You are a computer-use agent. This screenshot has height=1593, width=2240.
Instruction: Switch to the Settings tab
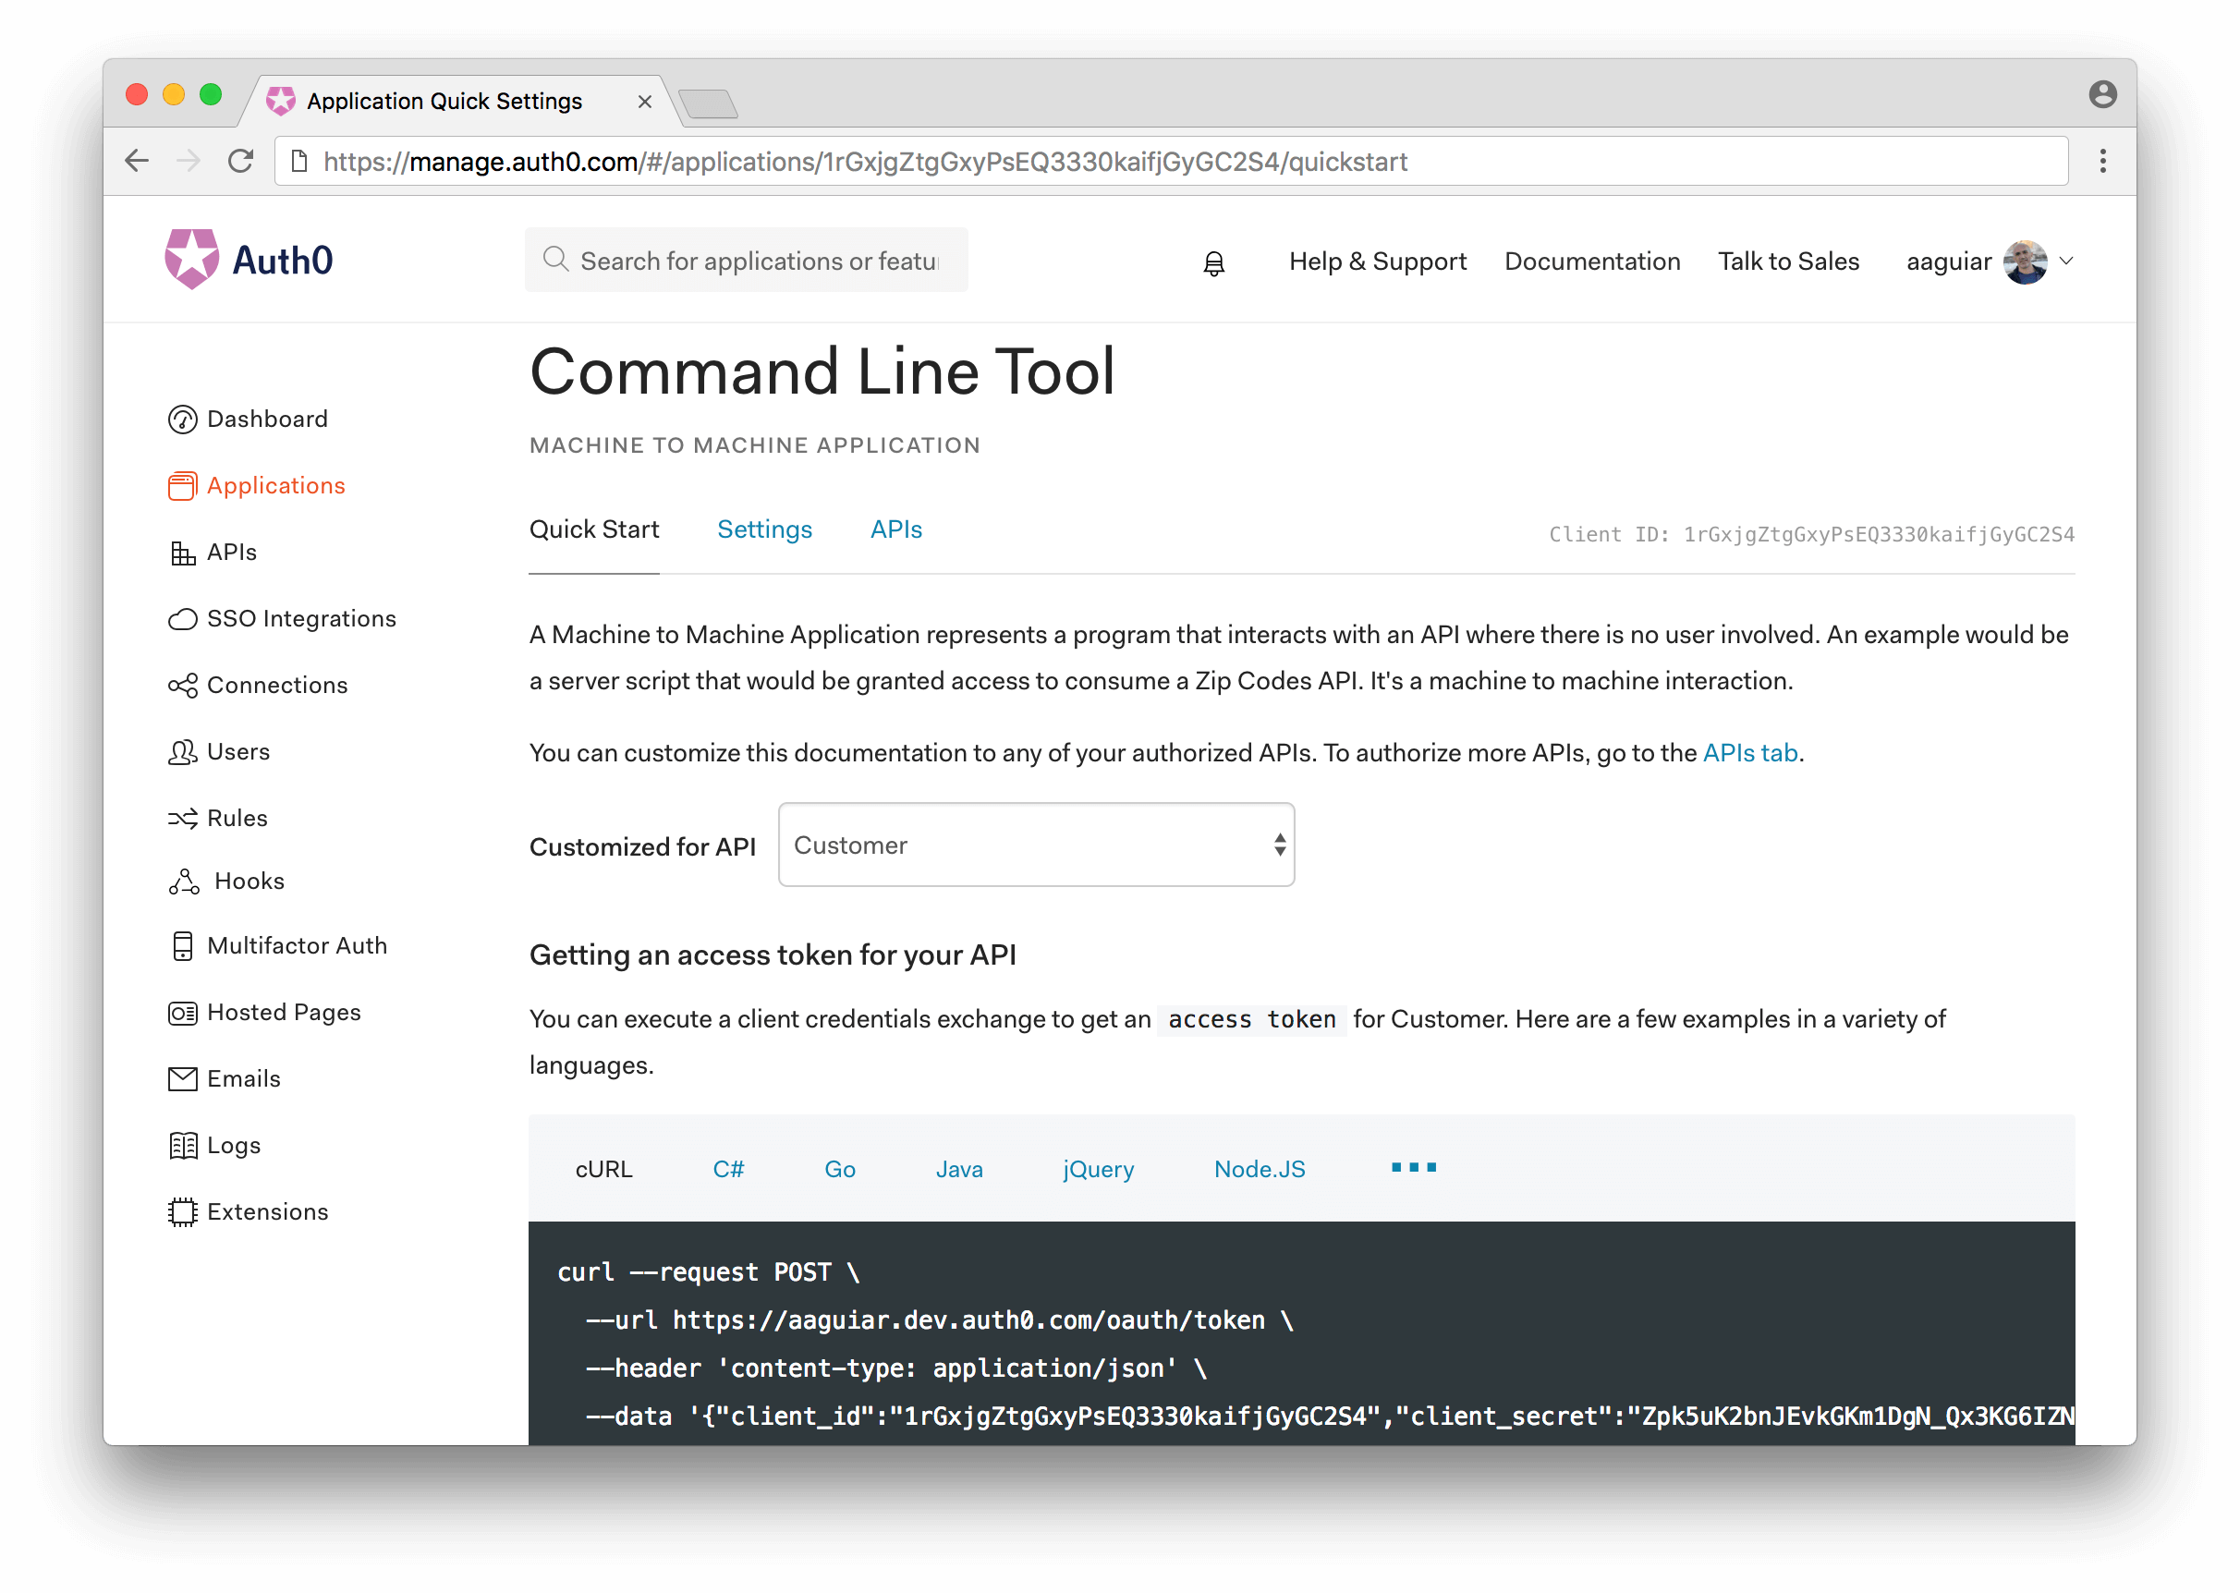pyautogui.click(x=765, y=529)
